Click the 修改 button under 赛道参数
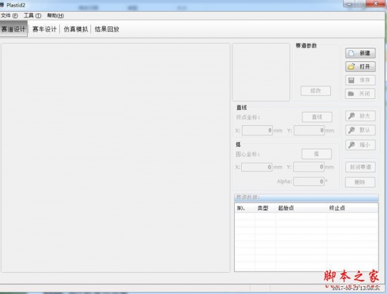Image resolution: width=387 pixels, height=294 pixels. pyautogui.click(x=315, y=90)
